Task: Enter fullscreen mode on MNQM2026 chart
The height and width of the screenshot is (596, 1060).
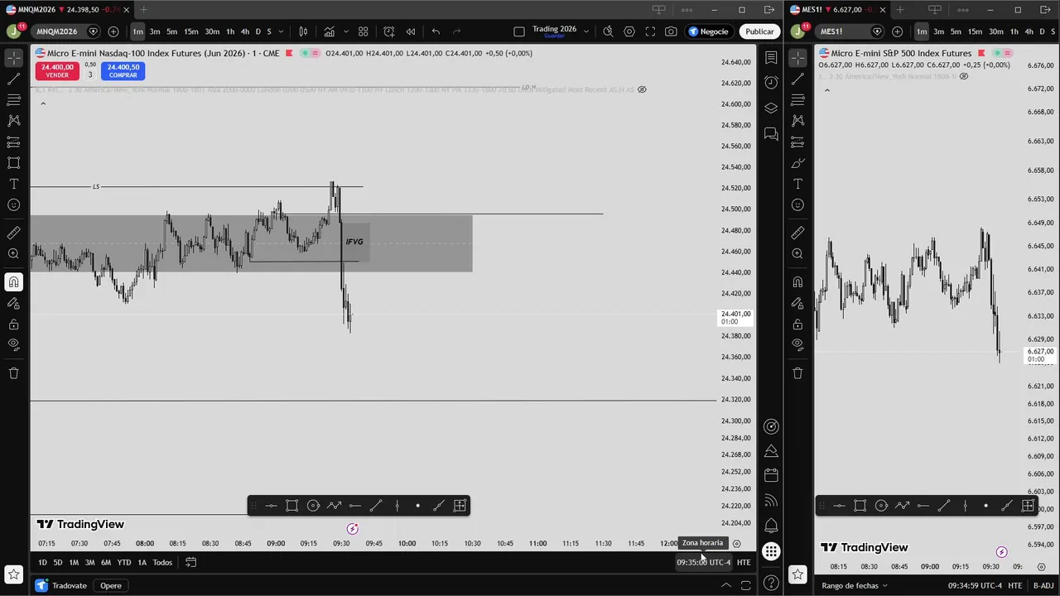Action: [650, 31]
